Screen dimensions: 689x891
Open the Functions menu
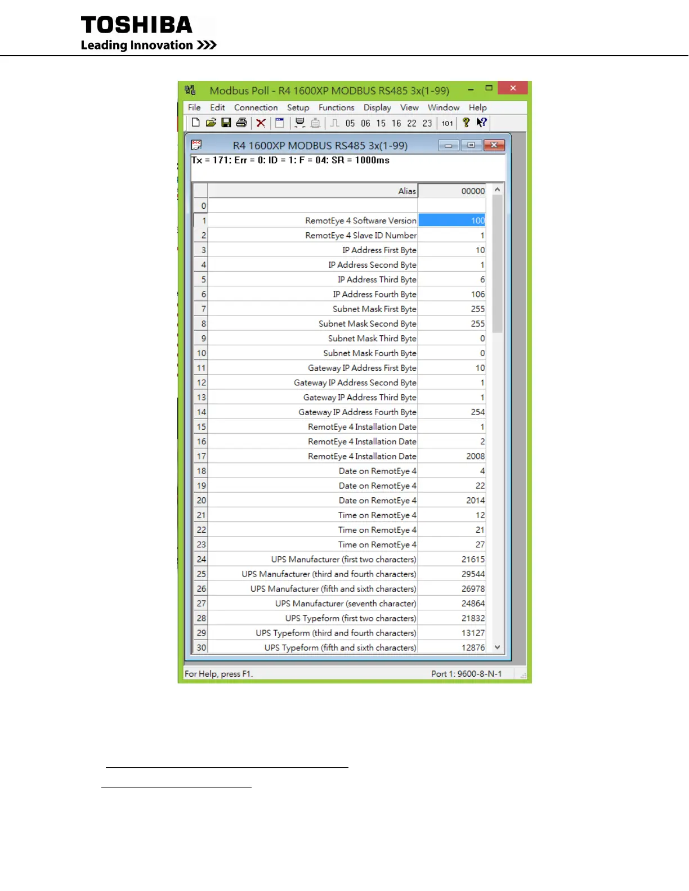click(x=337, y=107)
